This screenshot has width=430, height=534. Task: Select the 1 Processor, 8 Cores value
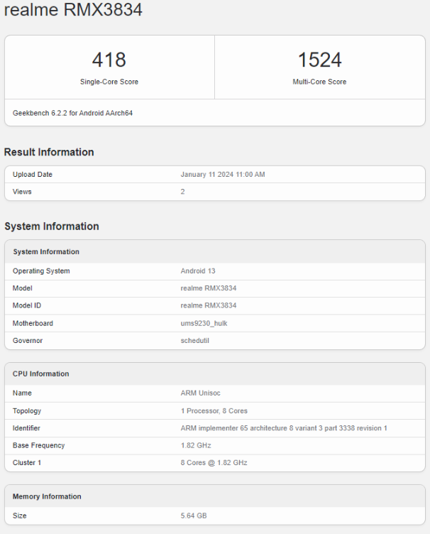tap(214, 410)
